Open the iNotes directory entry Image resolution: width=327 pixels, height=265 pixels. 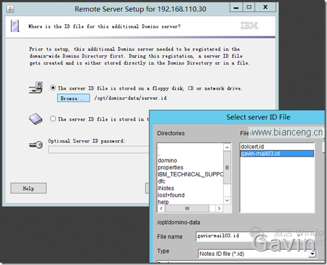tap(166, 188)
